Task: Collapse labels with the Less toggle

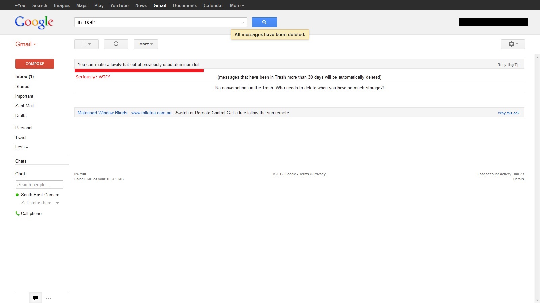Action: pyautogui.click(x=22, y=147)
